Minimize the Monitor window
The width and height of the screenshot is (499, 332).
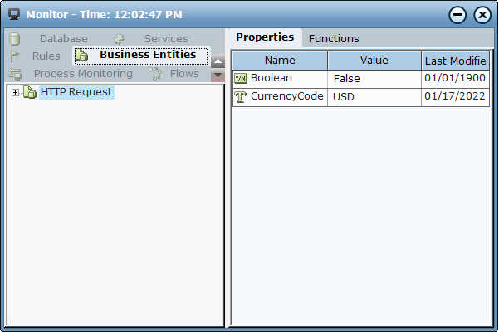(457, 15)
